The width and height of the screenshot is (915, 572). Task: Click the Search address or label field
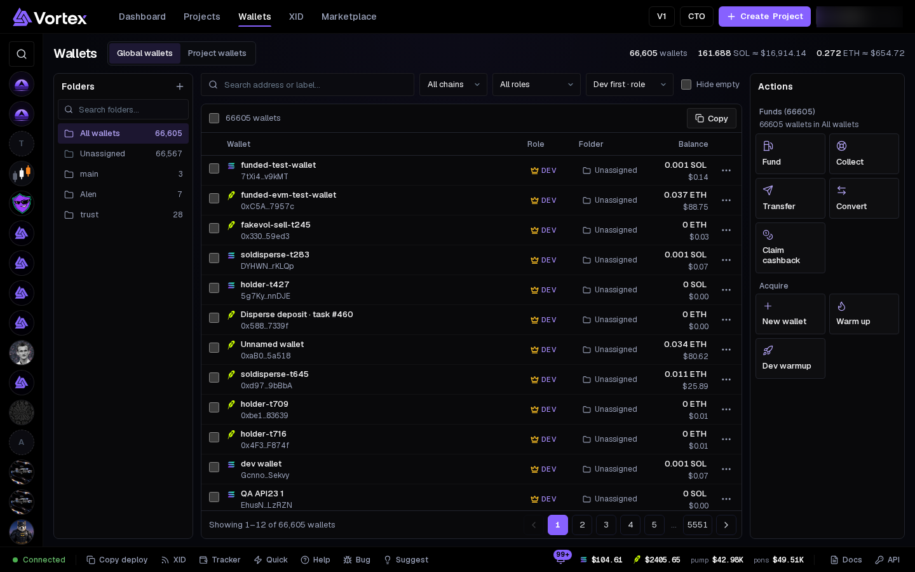point(308,85)
